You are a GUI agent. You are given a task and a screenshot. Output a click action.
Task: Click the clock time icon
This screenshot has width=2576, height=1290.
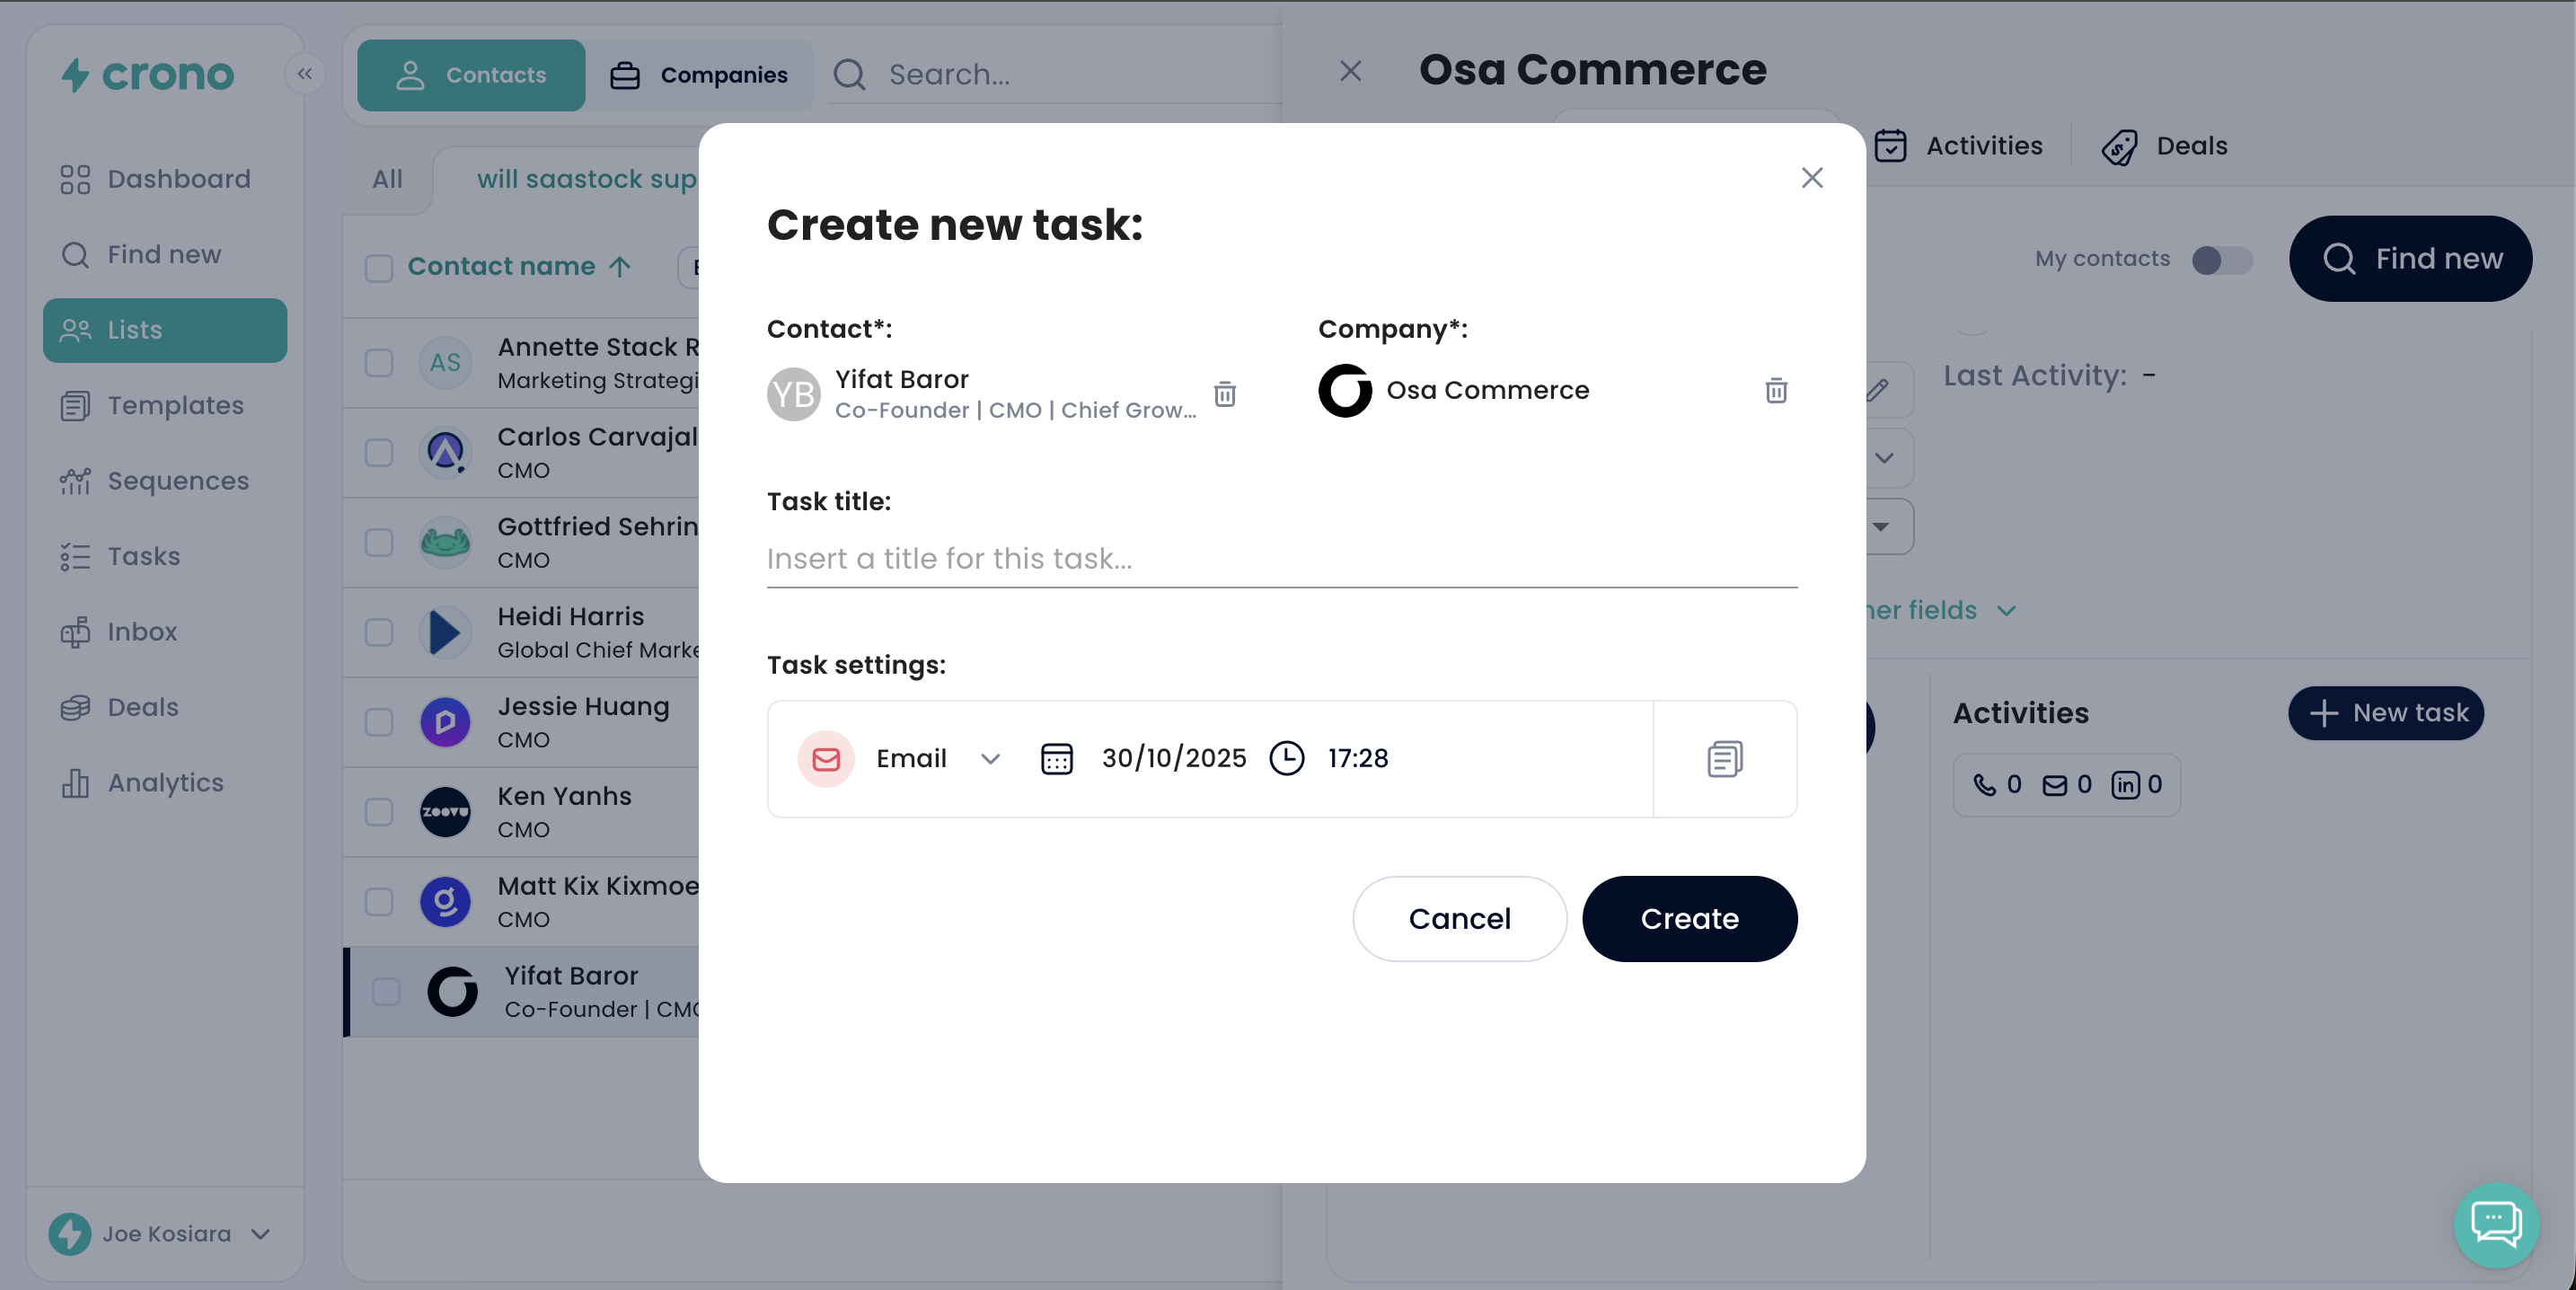click(1286, 759)
